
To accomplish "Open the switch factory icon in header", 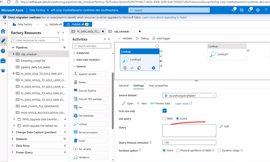I will pyautogui.click(x=242, y=10).
